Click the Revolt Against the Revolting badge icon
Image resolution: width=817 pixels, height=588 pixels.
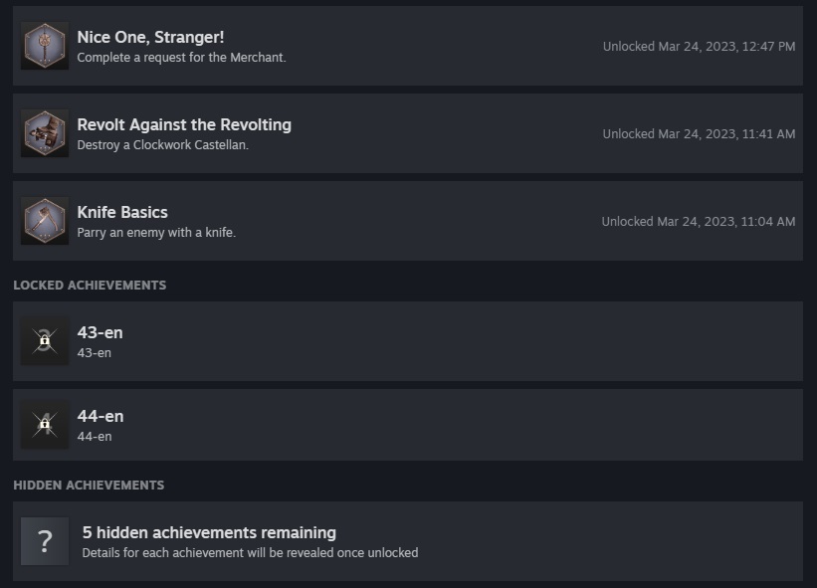[x=45, y=133]
